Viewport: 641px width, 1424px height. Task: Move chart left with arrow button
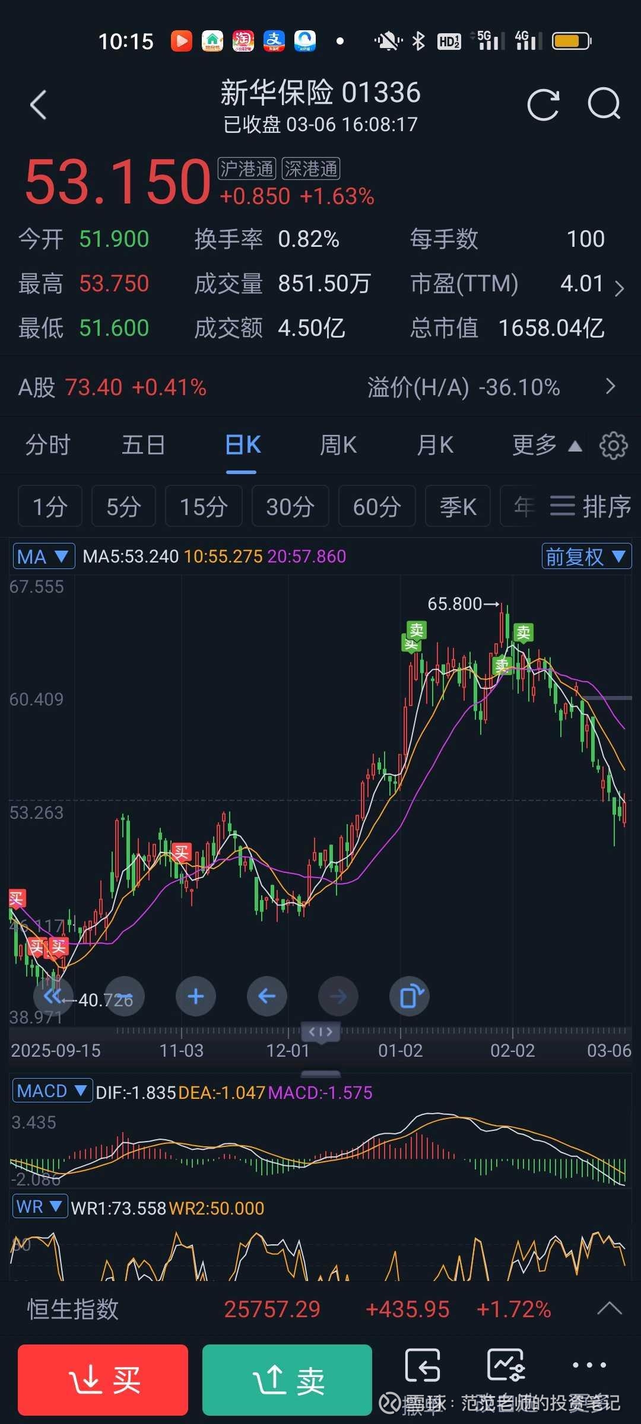267,996
